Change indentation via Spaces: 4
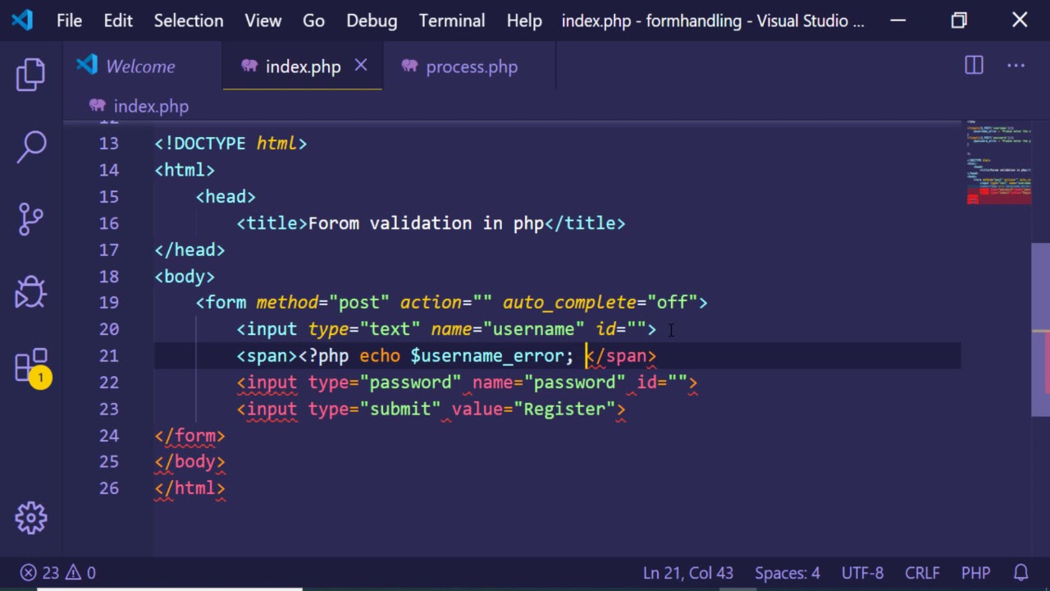The width and height of the screenshot is (1050, 591). (787, 573)
